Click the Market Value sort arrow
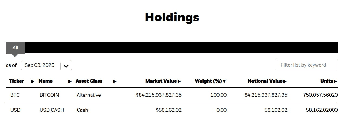 coord(179,81)
